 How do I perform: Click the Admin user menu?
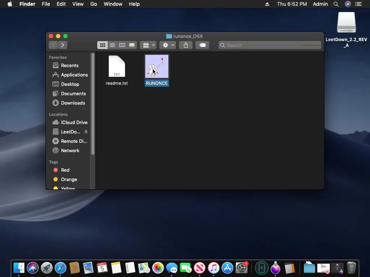320,4
